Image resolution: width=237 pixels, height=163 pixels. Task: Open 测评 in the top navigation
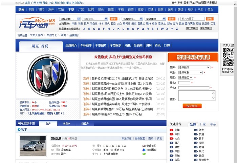click(x=51, y=10)
